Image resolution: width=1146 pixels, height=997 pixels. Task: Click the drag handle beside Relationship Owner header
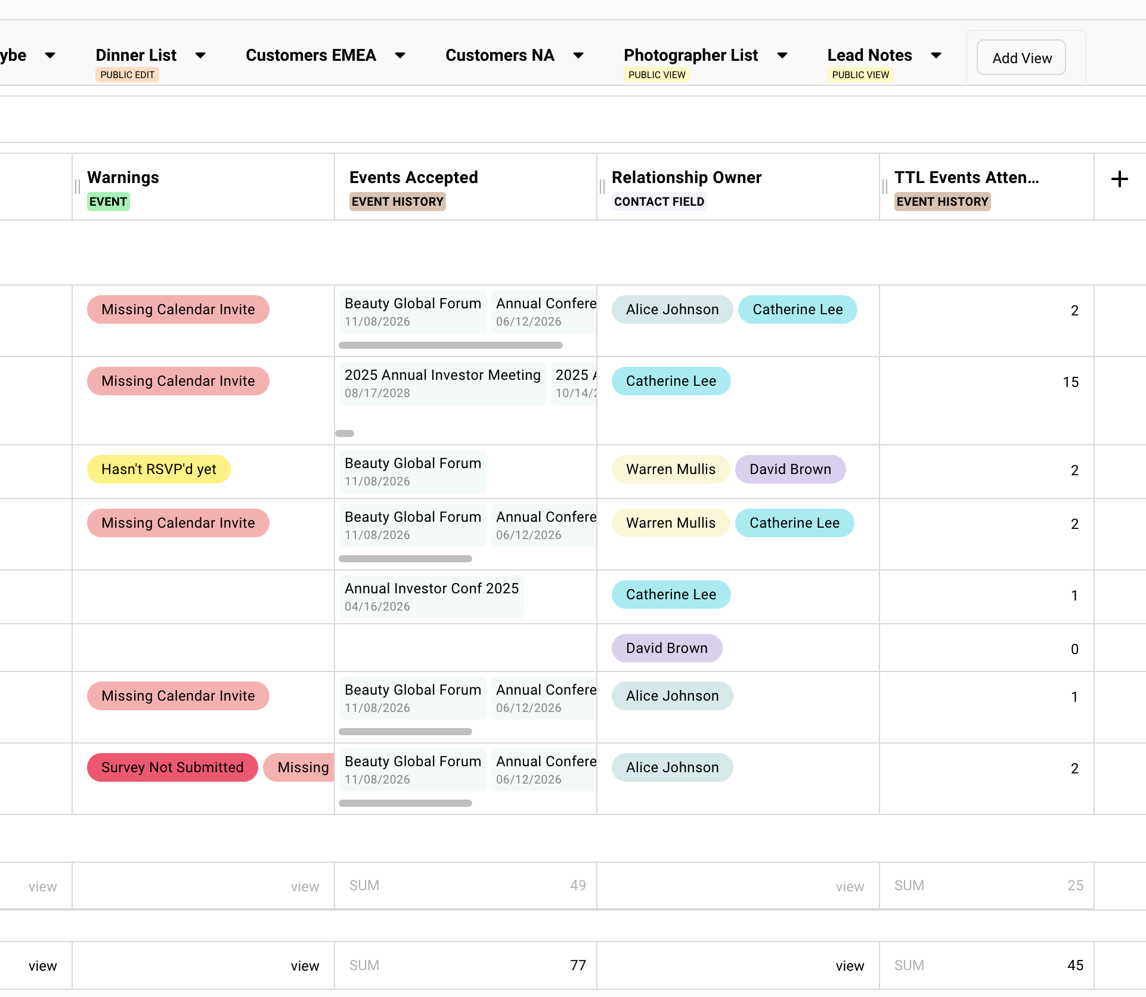point(602,187)
